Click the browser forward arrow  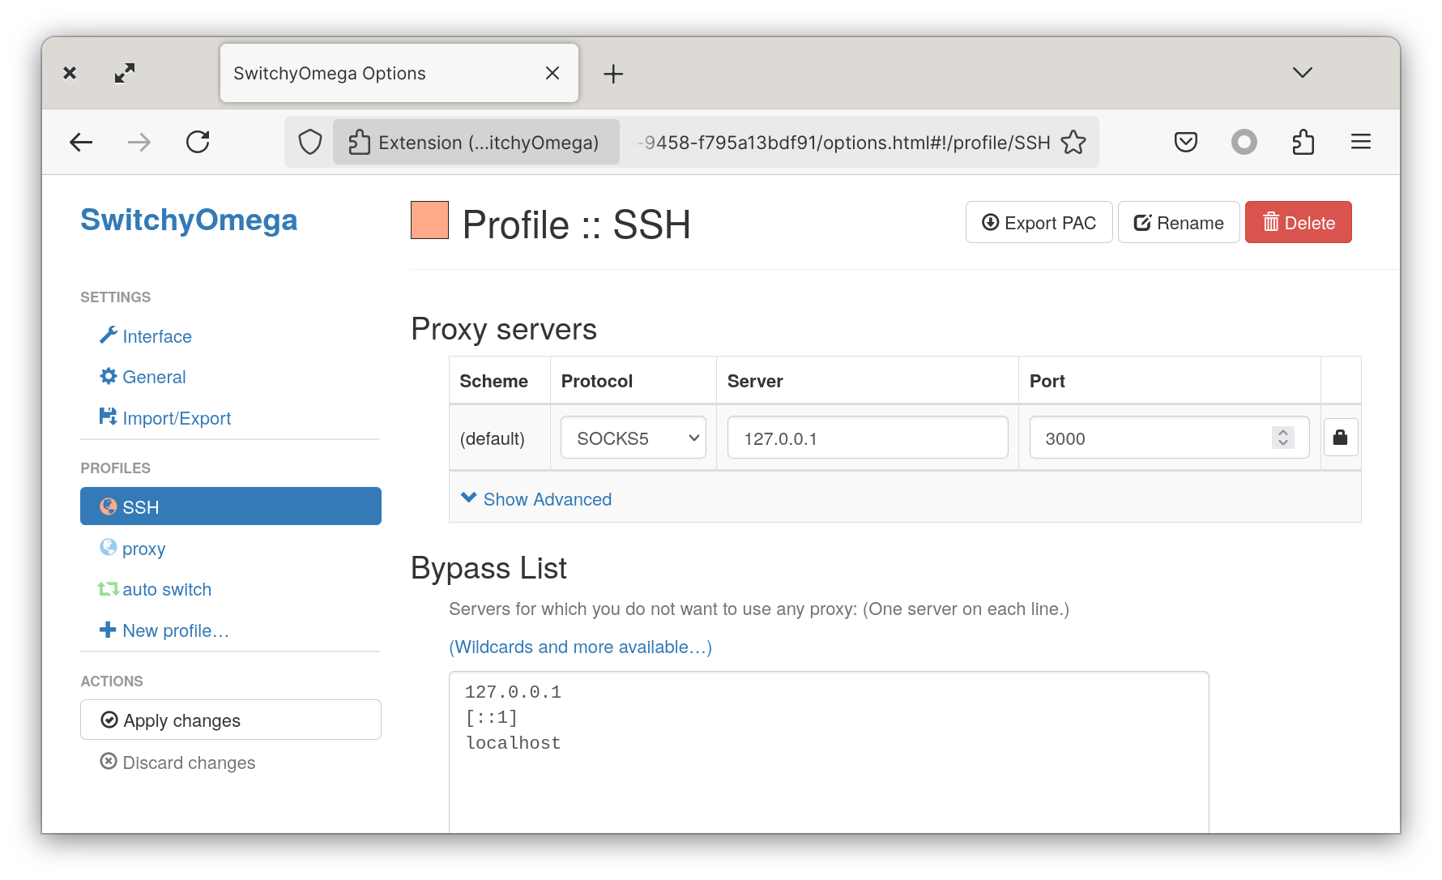pyautogui.click(x=139, y=143)
